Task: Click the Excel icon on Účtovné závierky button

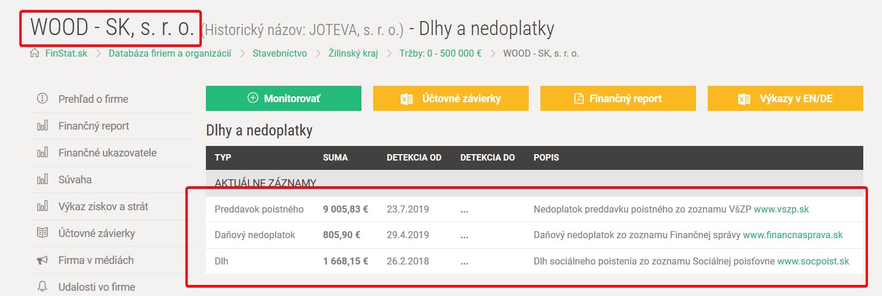Action: (406, 99)
